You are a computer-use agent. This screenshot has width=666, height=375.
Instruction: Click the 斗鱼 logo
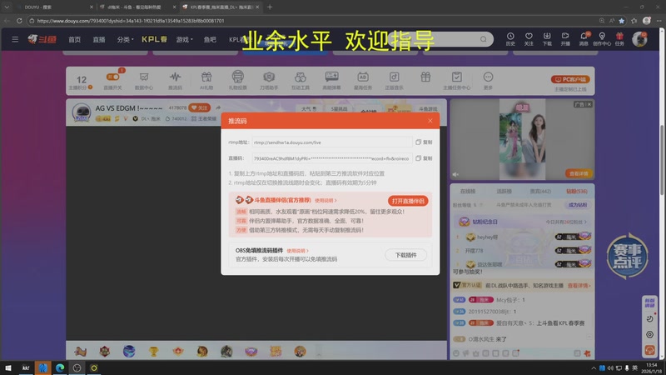pyautogui.click(x=42, y=39)
